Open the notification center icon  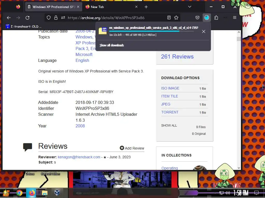coord(256,193)
